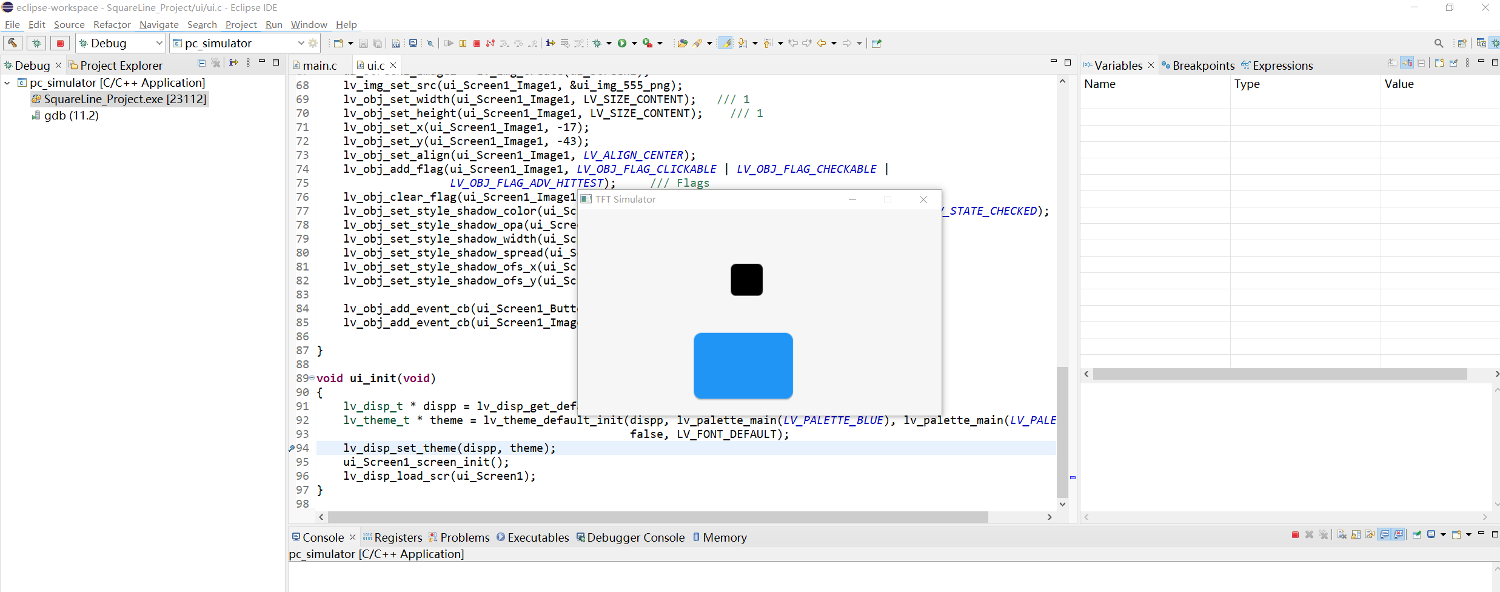Click the Resume debug icon

pos(449,43)
